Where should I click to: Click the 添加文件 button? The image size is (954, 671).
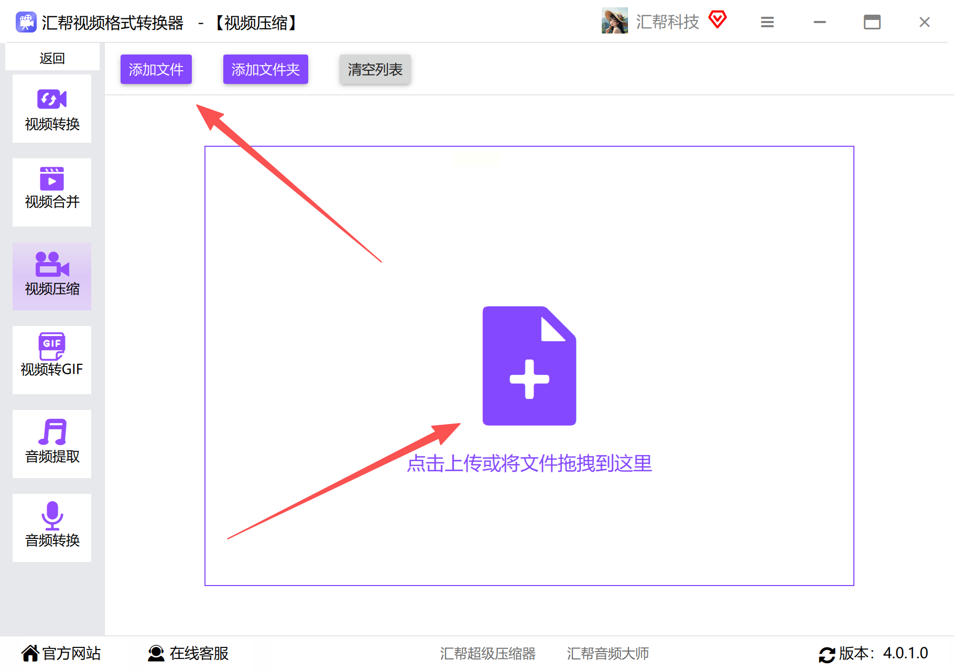156,69
